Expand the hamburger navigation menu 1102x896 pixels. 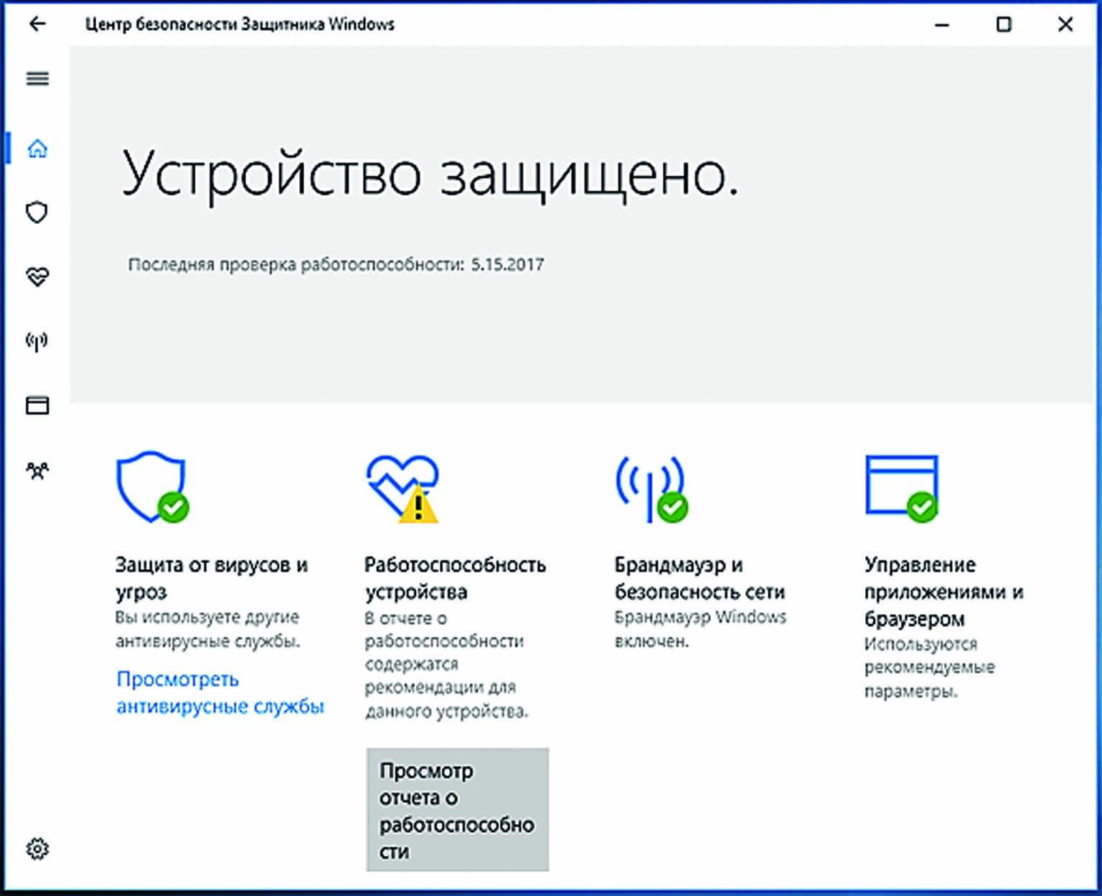coord(37,78)
